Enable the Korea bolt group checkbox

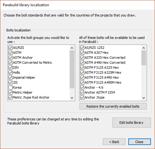coord(10,87)
